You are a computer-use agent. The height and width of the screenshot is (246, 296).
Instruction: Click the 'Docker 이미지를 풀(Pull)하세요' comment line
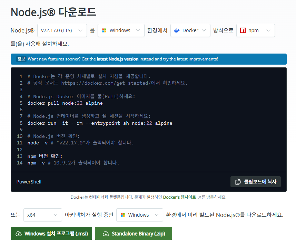[81, 96]
